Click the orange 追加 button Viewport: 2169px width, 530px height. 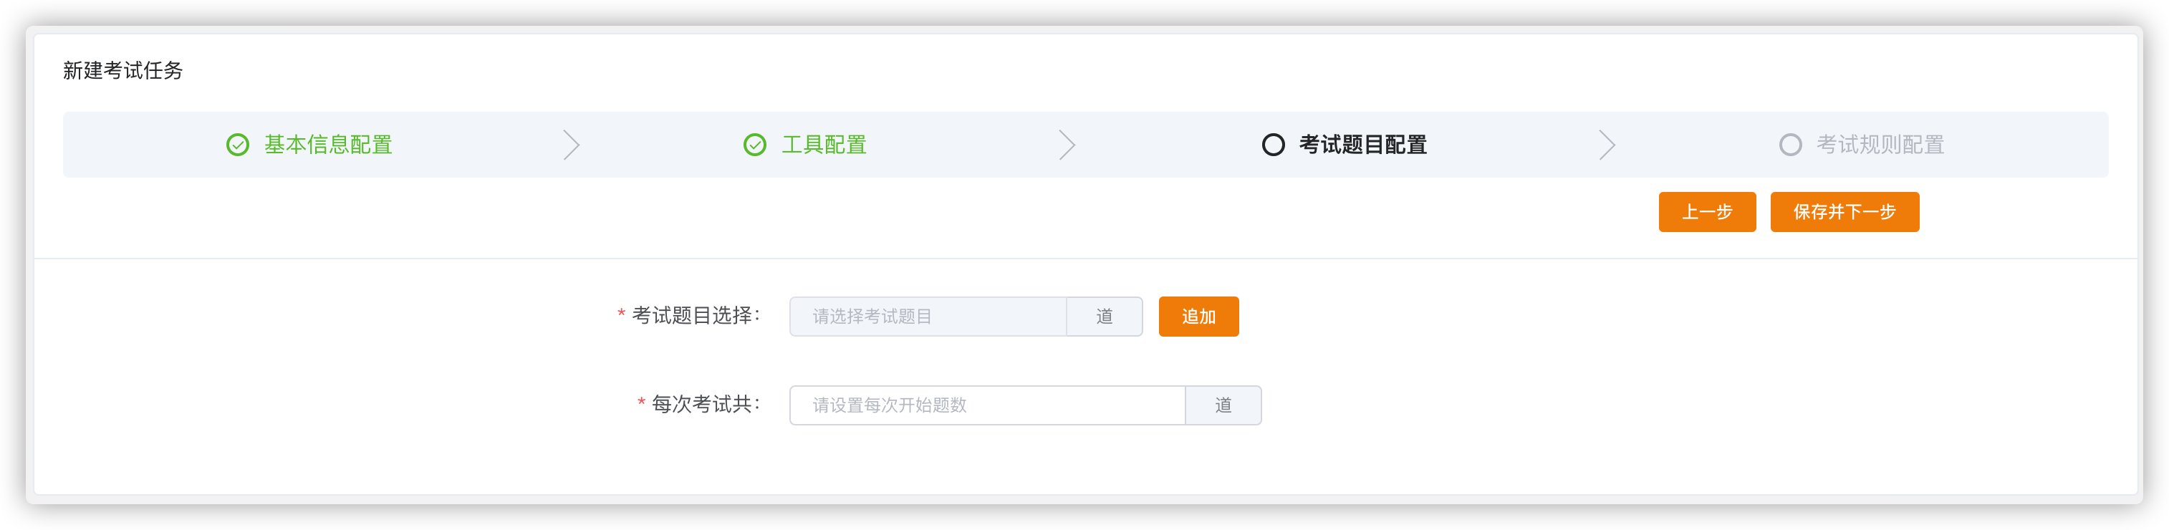pos(1198,317)
